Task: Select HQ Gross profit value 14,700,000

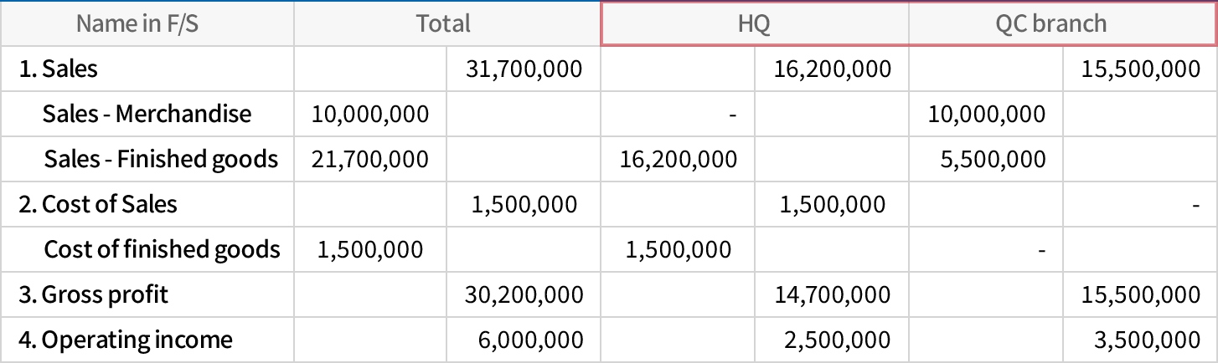Action: click(x=834, y=294)
